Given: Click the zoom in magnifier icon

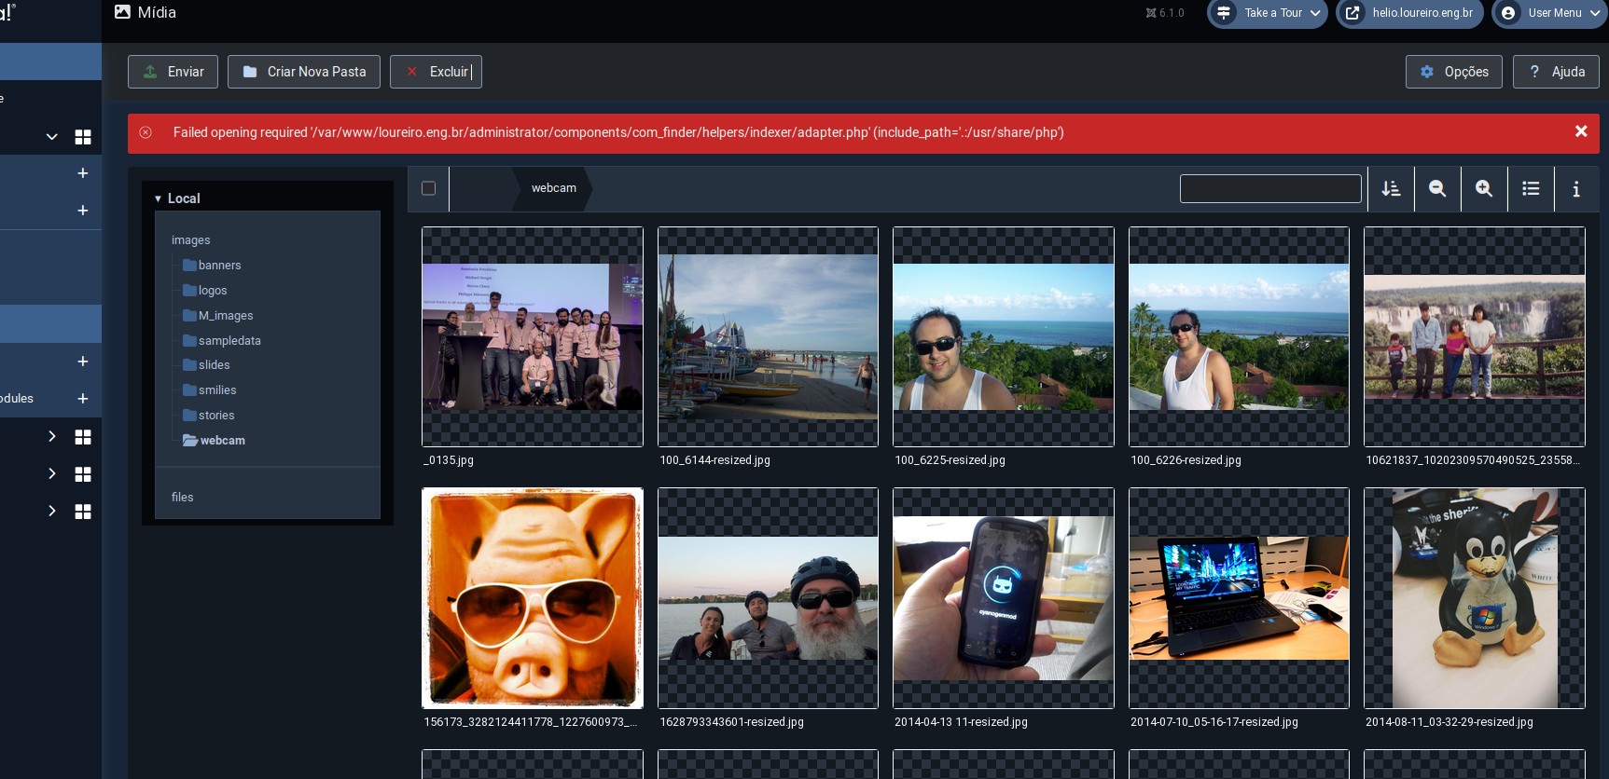Looking at the screenshot, I should click(1484, 188).
